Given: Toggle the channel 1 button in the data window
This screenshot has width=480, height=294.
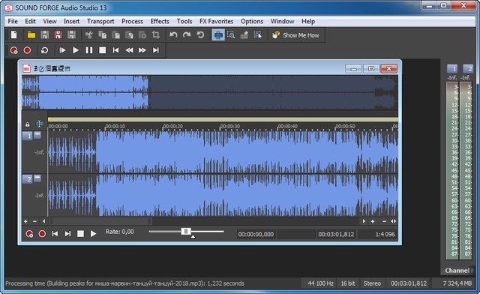Looking at the screenshot, I should [27, 136].
